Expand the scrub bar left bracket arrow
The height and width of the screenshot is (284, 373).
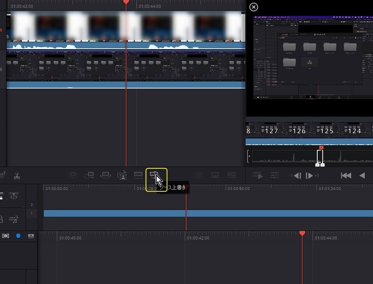249,156
